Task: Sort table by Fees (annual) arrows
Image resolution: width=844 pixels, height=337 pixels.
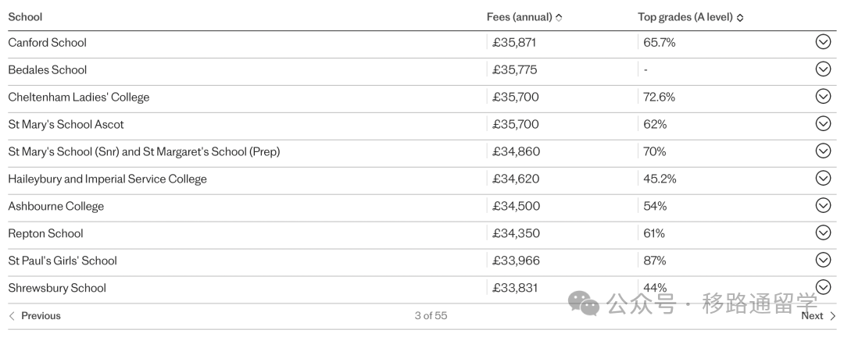Action: point(559,17)
